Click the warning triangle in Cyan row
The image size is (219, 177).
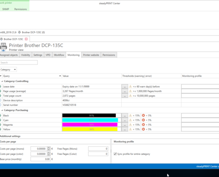[x=131, y=120]
